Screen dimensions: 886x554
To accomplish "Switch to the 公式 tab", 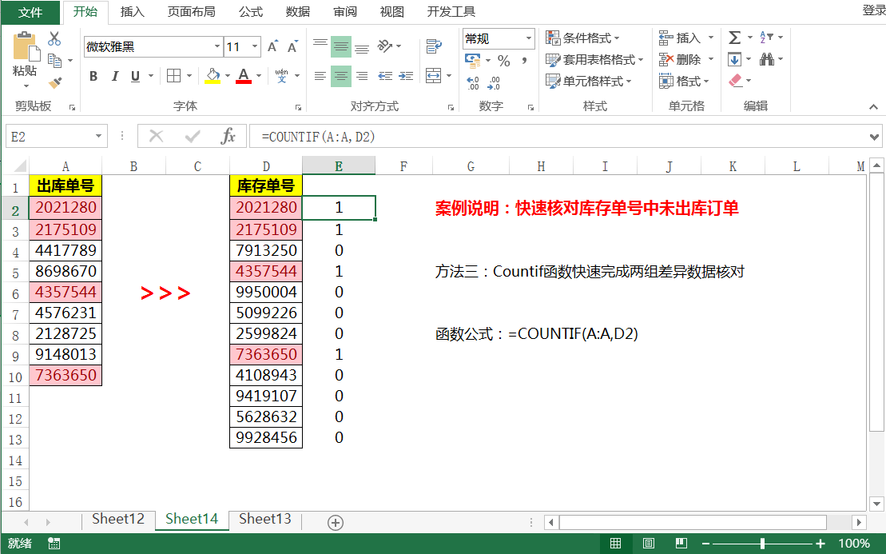I will 251,12.
